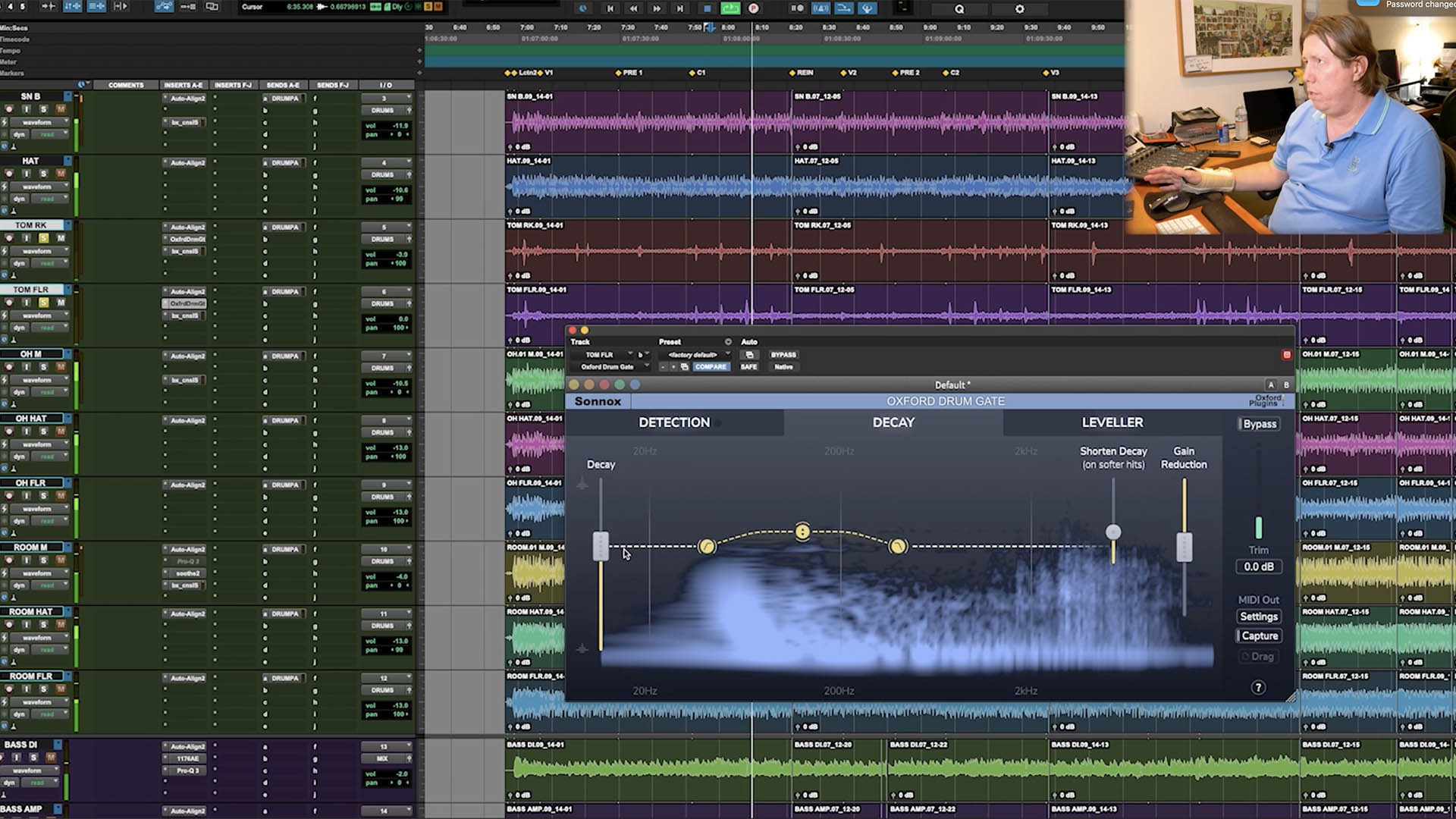Image resolution: width=1456 pixels, height=819 pixels.
Task: Open the plug-in Track selector TOM FLR
Action: (602, 355)
